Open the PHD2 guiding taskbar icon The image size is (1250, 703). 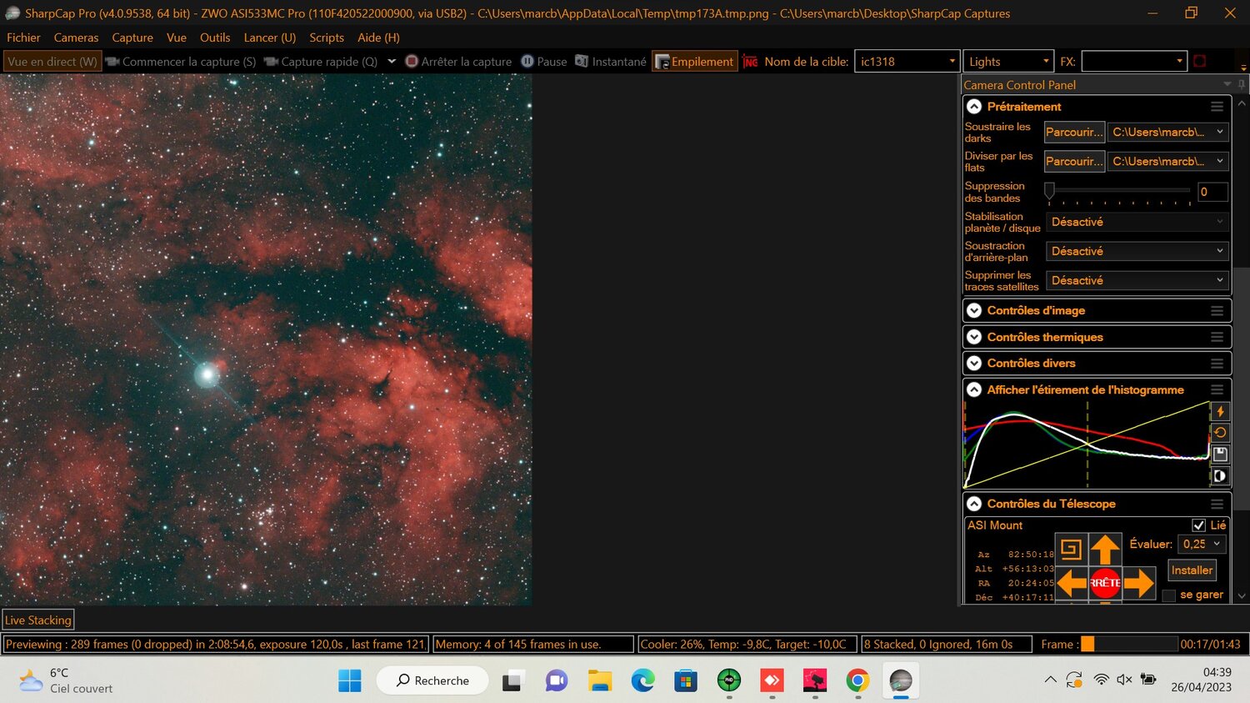coord(728,680)
